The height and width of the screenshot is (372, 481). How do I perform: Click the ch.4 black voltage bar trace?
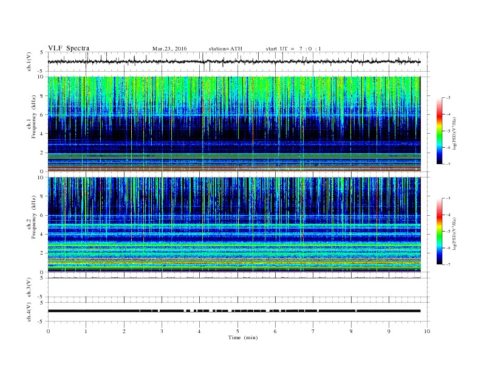[x=234, y=311]
